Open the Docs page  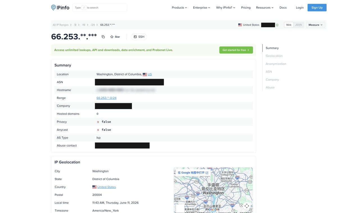[x=283, y=8]
